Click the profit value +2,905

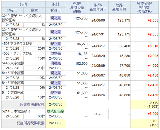pyautogui.click(x=153, y=56)
